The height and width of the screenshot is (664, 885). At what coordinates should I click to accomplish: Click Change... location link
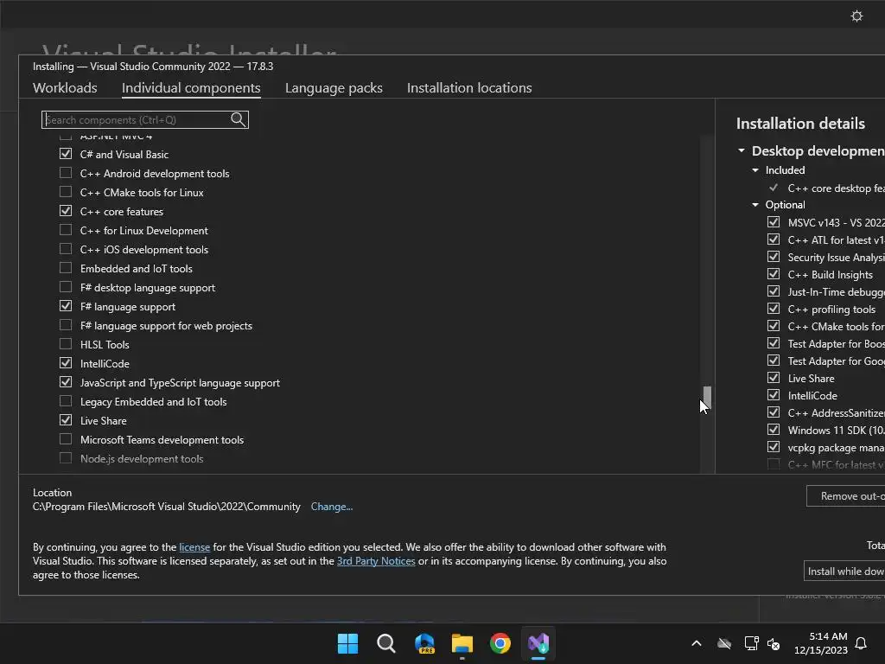(332, 507)
